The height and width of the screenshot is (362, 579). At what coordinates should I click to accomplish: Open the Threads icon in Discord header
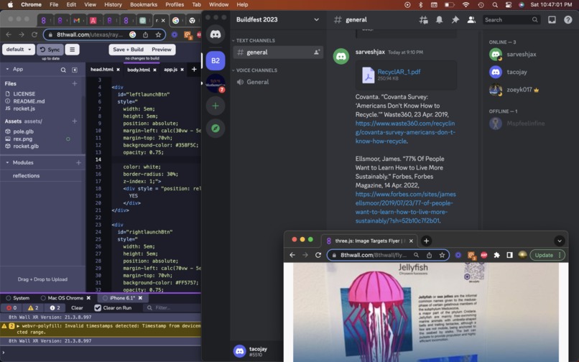coord(423,20)
